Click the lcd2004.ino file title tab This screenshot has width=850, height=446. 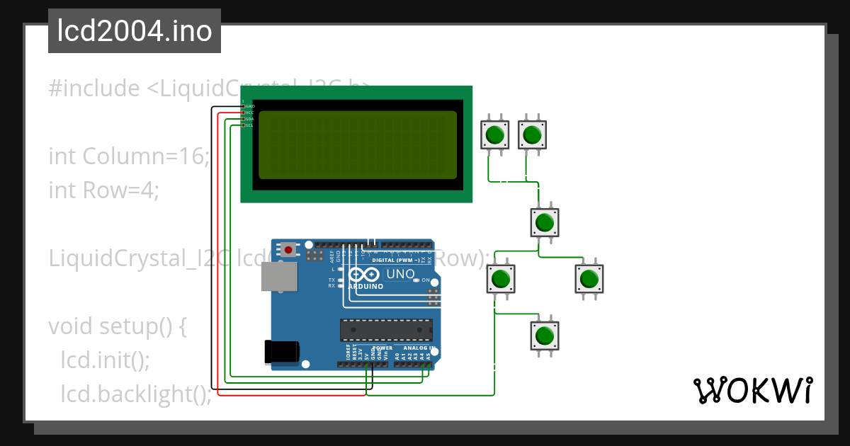(134, 32)
